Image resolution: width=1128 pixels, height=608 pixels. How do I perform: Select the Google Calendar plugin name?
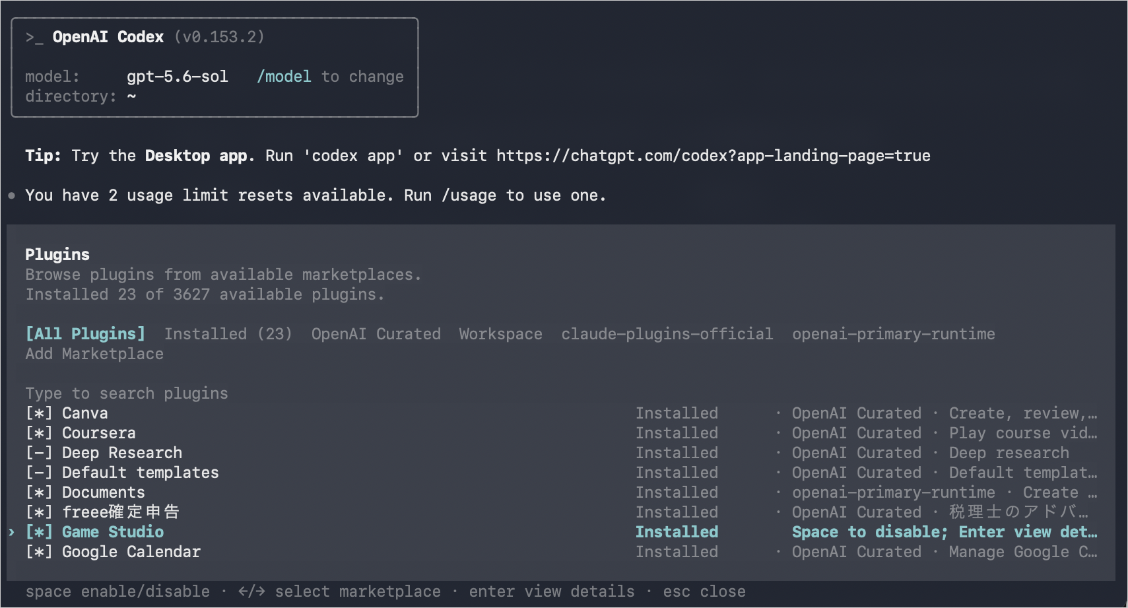131,552
